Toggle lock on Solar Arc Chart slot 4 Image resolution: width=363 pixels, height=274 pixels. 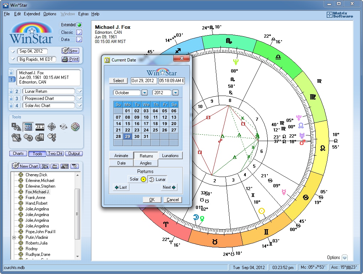11,106
